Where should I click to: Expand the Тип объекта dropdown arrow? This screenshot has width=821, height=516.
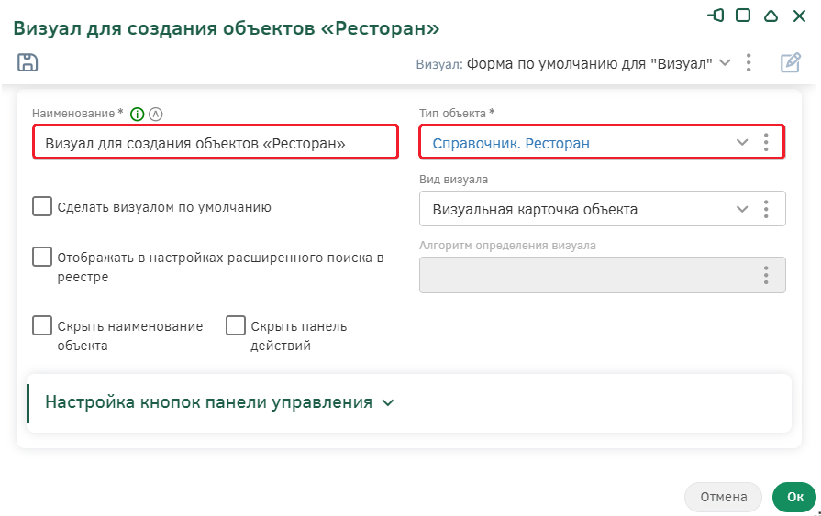click(x=742, y=143)
